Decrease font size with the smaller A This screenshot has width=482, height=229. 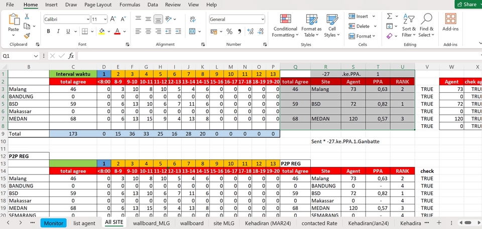tap(124, 19)
